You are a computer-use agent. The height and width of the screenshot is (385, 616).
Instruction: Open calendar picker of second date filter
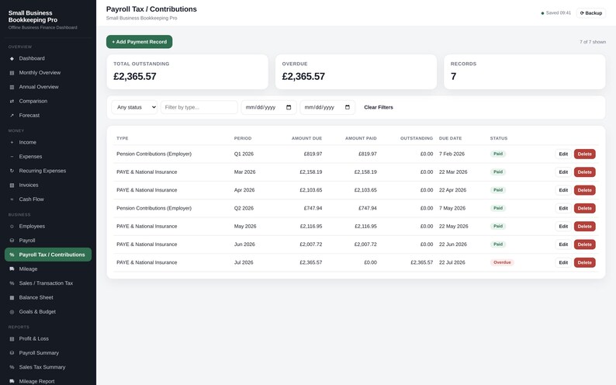(348, 107)
